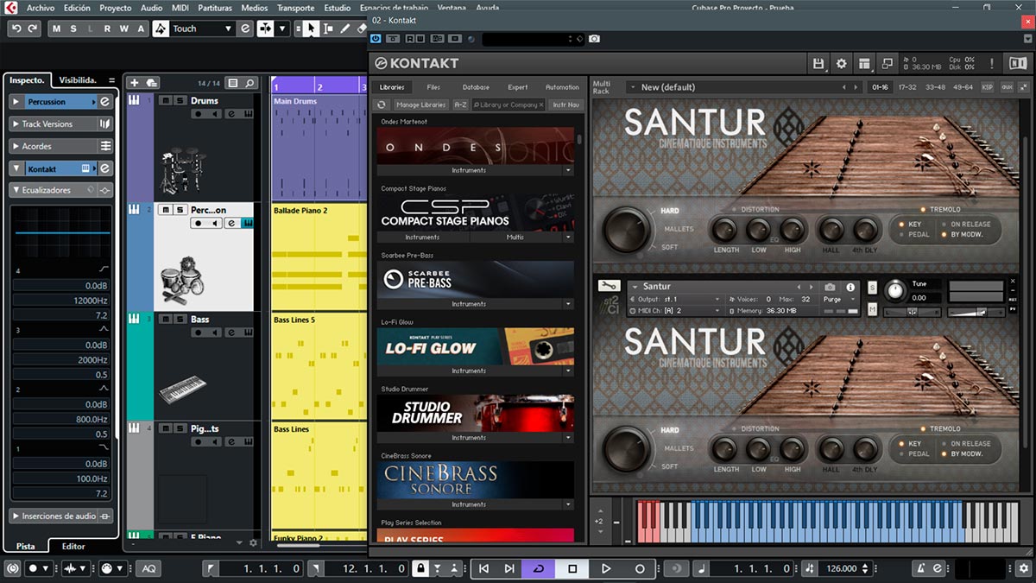Image resolution: width=1036 pixels, height=583 pixels.
Task: Click the transport Record button
Action: click(x=640, y=568)
